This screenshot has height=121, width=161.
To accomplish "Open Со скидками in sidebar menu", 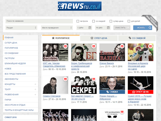I will (21, 53).
